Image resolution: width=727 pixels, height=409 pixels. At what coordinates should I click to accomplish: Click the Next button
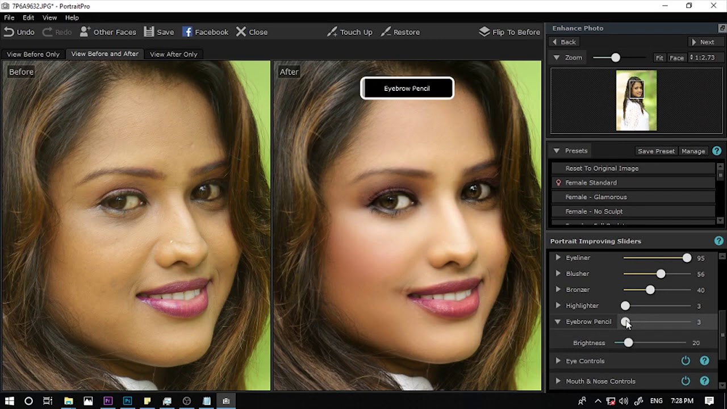pos(703,42)
